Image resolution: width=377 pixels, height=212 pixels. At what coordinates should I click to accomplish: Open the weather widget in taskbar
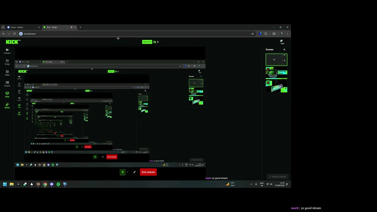230,184
